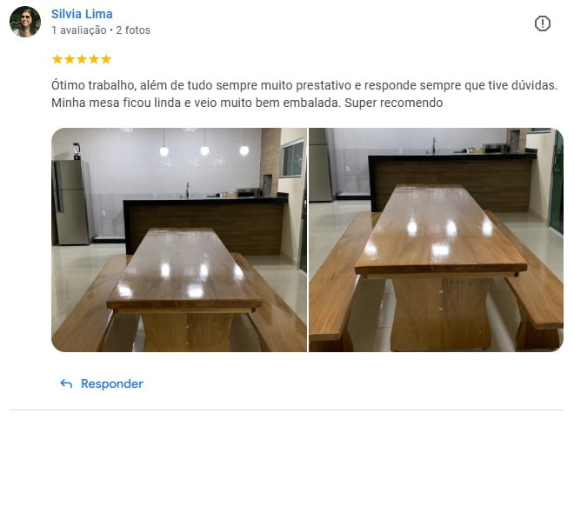Open Silvia Lima's profile avatar

coord(25,22)
